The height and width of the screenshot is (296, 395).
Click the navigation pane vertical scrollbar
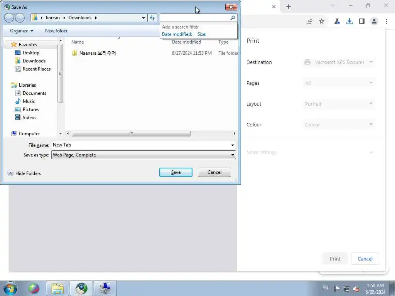[x=60, y=73]
